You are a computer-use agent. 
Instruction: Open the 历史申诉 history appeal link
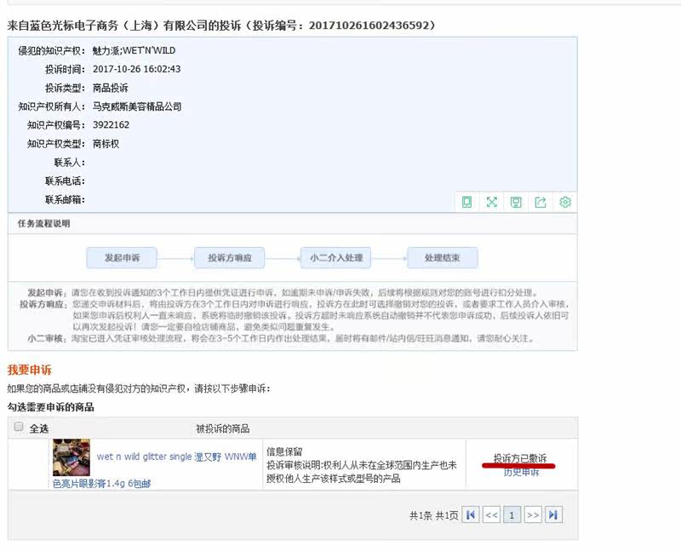click(521, 472)
